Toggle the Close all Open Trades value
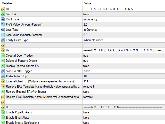This screenshot has height=124, width=165. tap(86, 56)
